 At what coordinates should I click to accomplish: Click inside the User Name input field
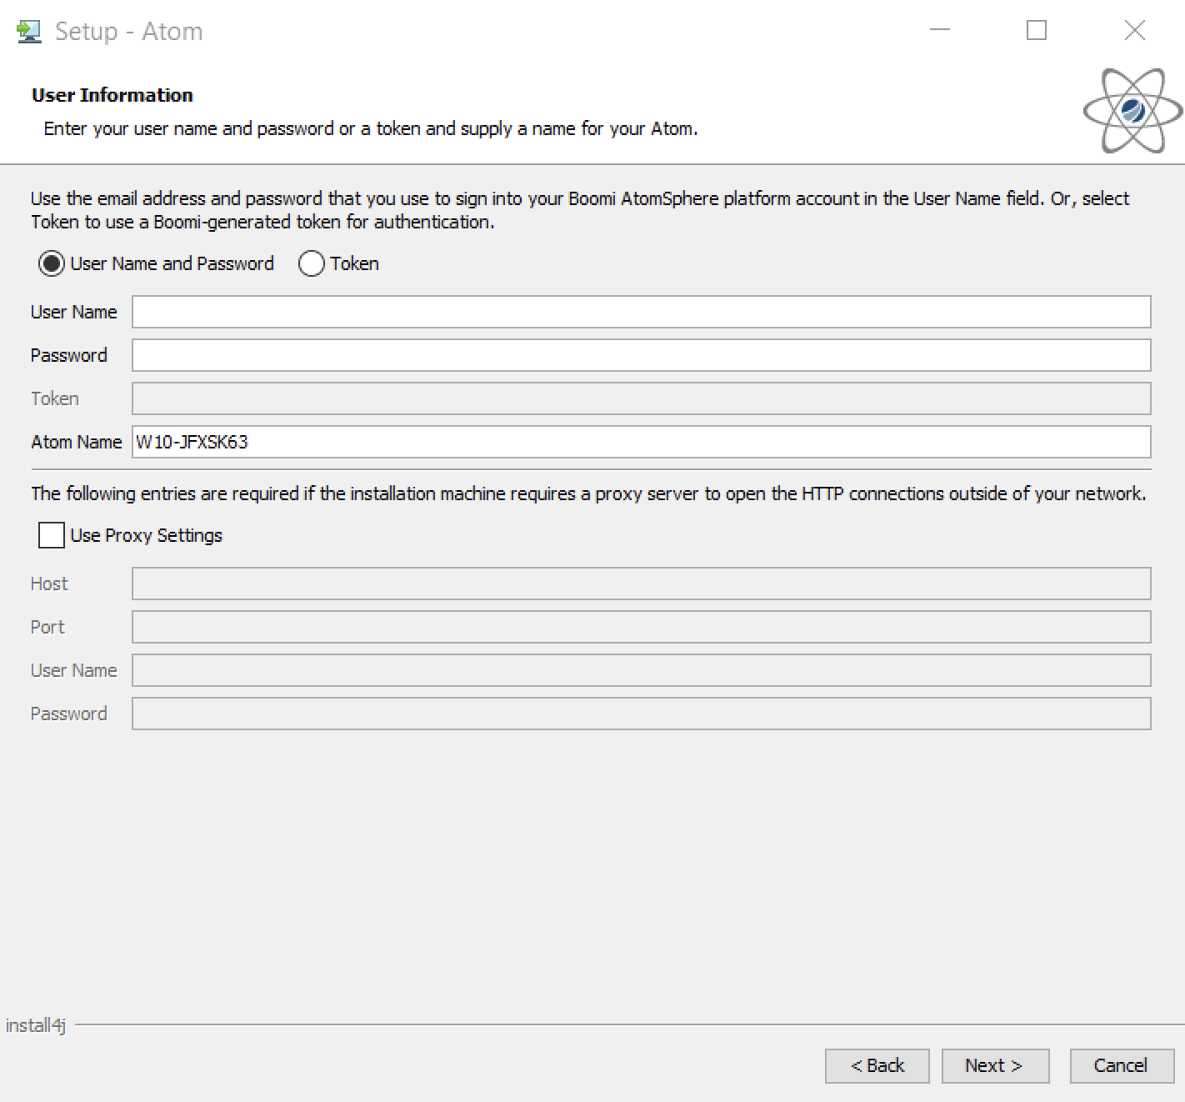(642, 312)
